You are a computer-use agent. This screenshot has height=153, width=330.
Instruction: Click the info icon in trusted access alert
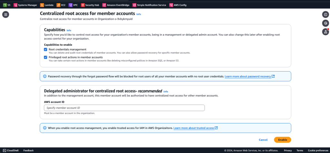(x=44, y=128)
